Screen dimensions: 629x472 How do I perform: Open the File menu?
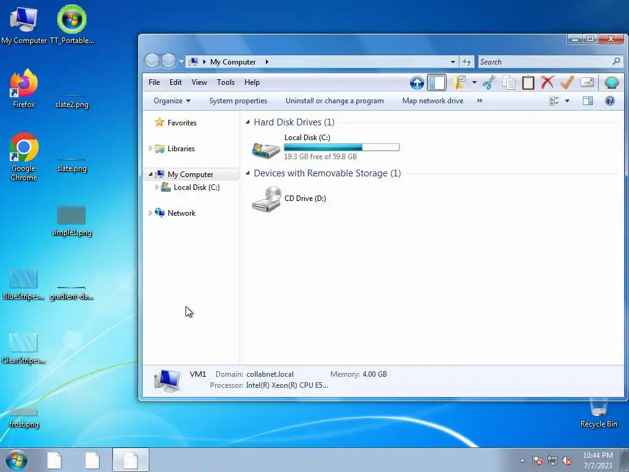[x=154, y=82]
